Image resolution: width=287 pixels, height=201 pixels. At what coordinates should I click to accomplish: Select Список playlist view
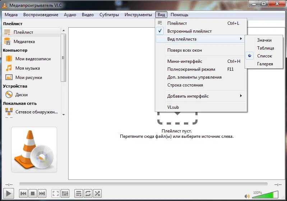[264, 56]
